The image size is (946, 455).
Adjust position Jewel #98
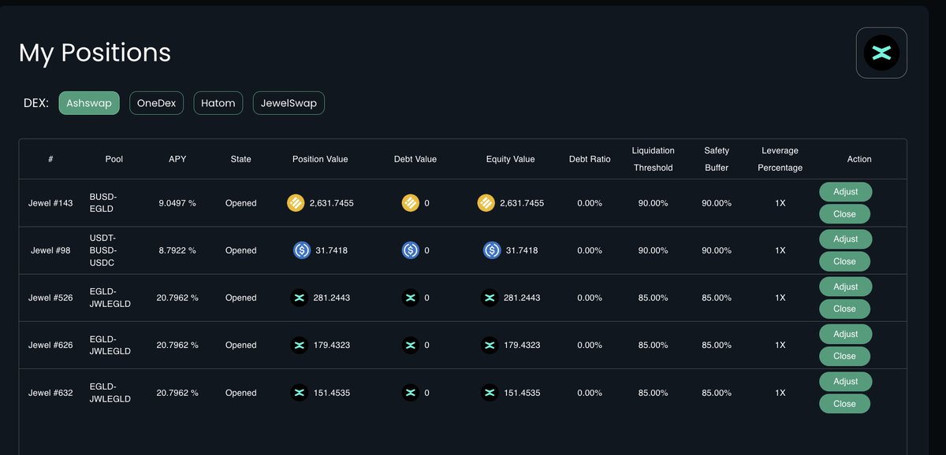[x=845, y=239]
